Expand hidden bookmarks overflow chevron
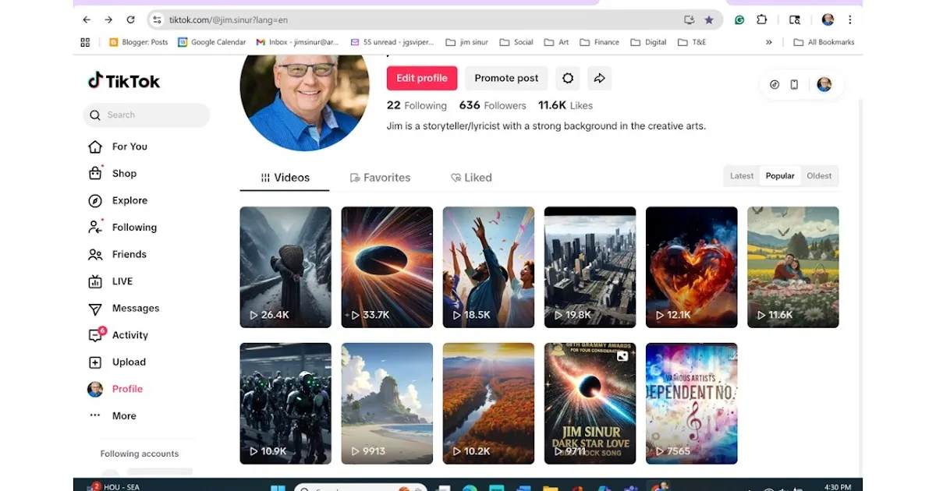The image size is (936, 491). point(769,42)
